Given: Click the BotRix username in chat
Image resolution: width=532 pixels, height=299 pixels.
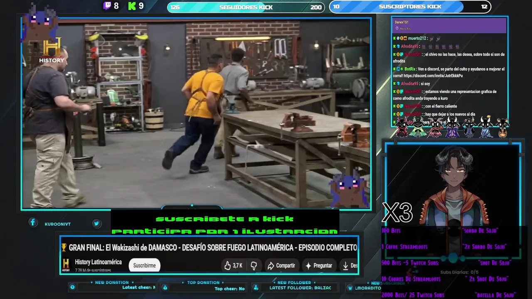Looking at the screenshot, I should 410,69.
